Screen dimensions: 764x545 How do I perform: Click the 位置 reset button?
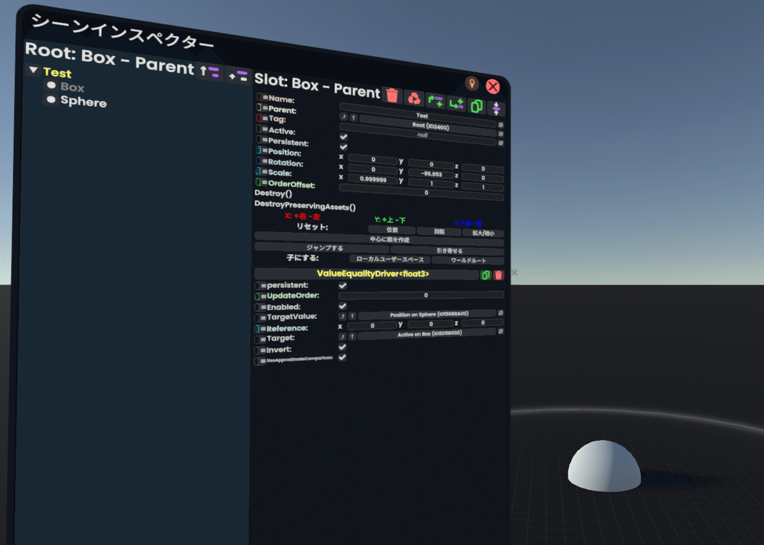click(x=392, y=230)
